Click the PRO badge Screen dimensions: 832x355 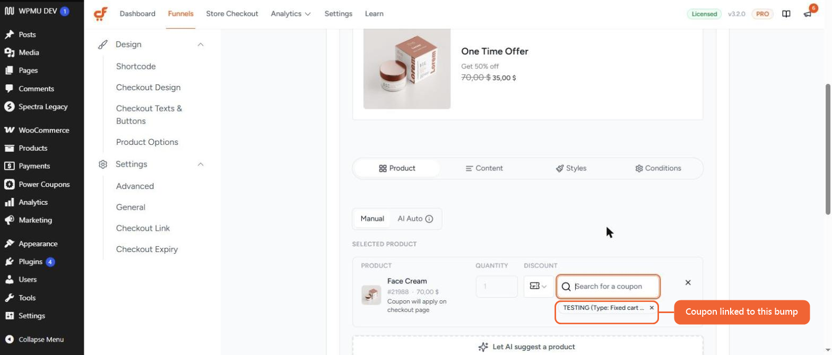pos(762,14)
